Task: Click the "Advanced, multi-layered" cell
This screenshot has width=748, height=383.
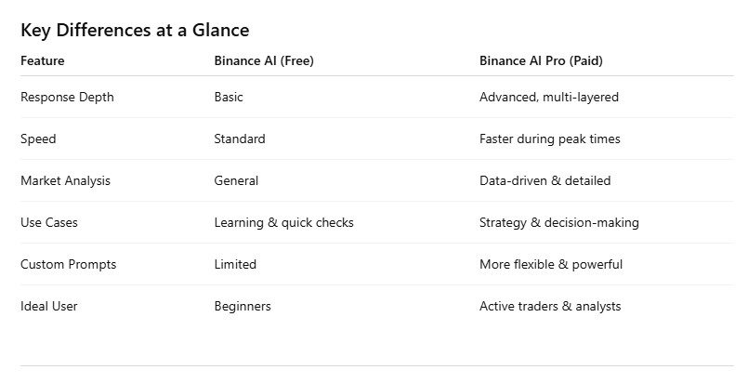Action: [548, 98]
